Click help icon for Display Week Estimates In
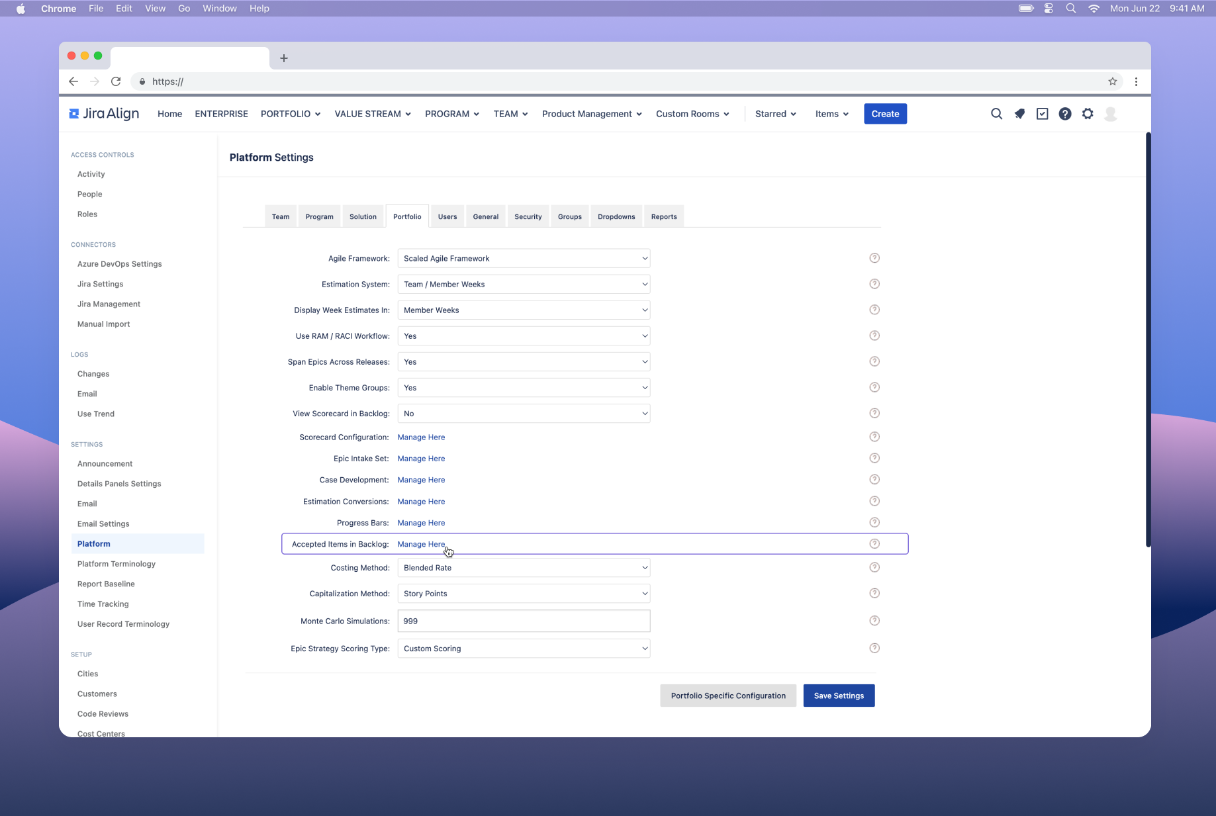 click(x=874, y=310)
